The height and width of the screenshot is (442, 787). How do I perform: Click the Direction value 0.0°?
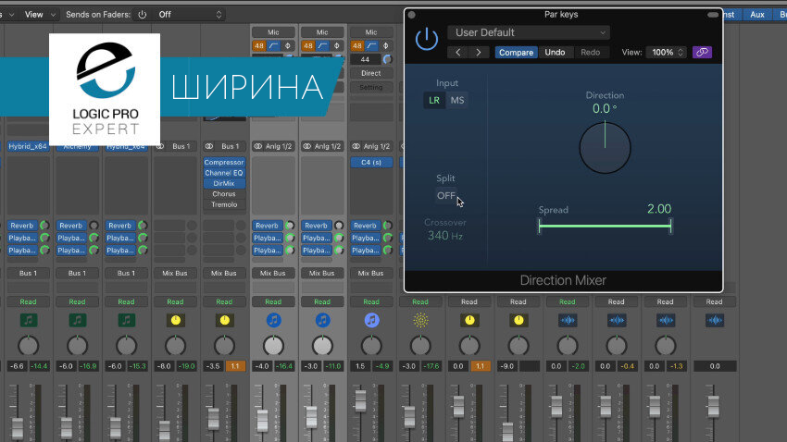(605, 109)
